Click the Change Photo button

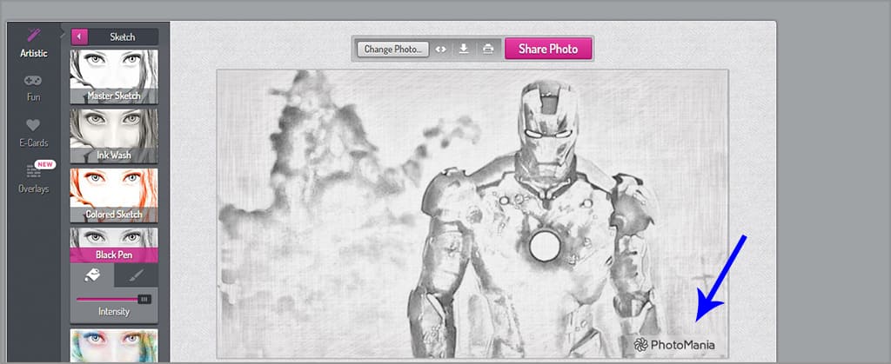point(393,49)
